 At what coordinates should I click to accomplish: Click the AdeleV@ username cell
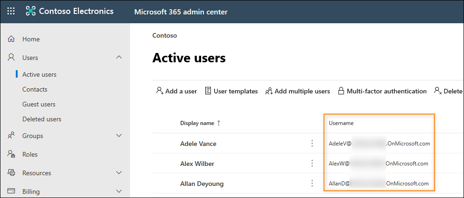[379, 144]
